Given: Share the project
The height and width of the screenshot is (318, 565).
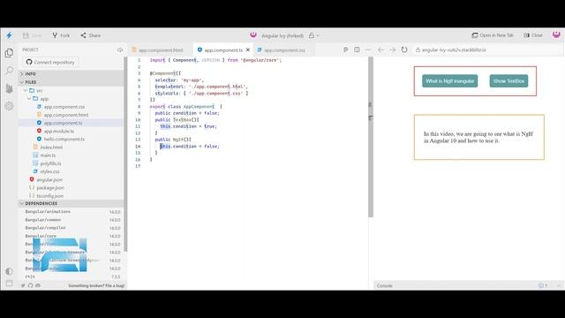Looking at the screenshot, I should coord(90,35).
